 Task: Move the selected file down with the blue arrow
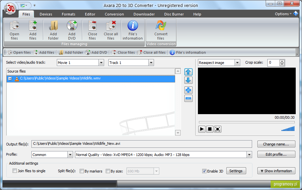pos(188,80)
